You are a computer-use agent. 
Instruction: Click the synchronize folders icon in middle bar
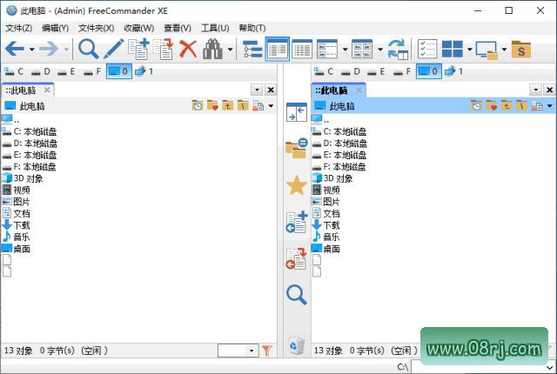(296, 148)
